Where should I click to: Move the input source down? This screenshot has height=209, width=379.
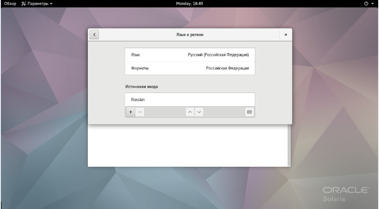(x=199, y=112)
